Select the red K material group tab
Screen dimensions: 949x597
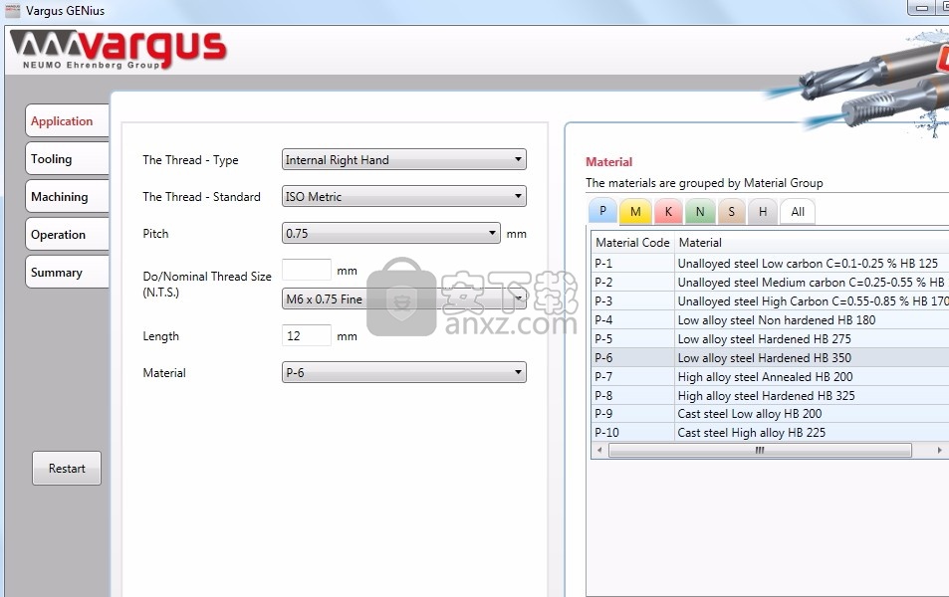[668, 212]
